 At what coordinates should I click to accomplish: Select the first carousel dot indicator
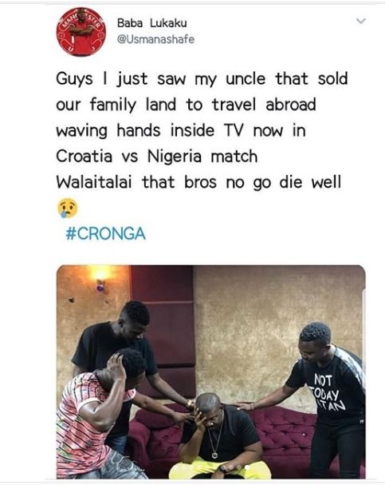[223, 467]
